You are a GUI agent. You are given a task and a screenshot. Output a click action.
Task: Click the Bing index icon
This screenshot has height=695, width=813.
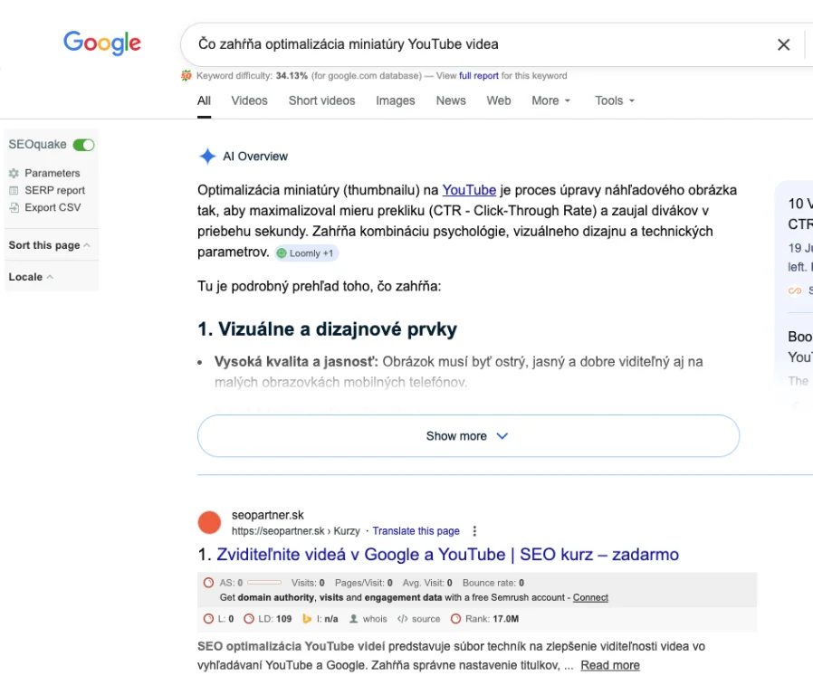307,619
